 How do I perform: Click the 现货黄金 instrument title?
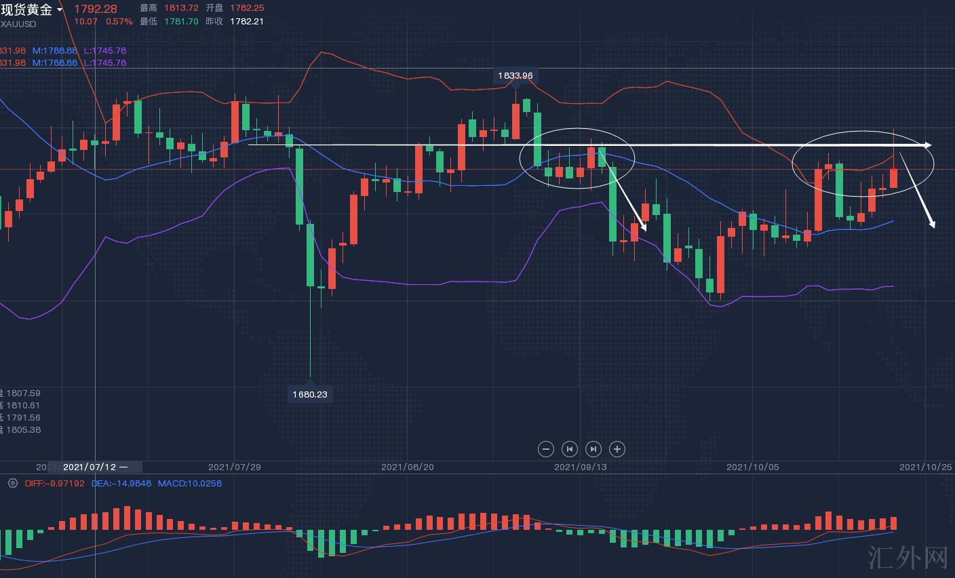pyautogui.click(x=26, y=9)
